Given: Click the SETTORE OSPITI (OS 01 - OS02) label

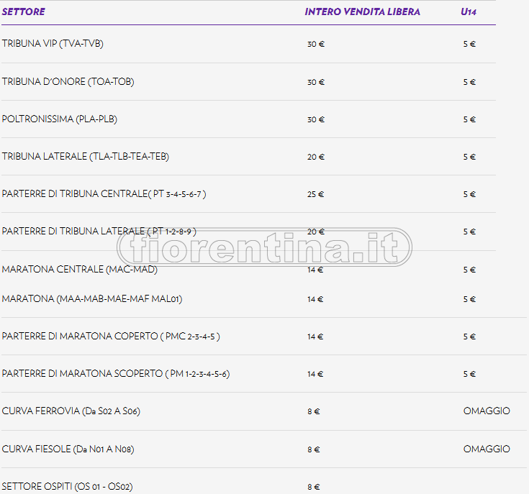Looking at the screenshot, I should (67, 486).
